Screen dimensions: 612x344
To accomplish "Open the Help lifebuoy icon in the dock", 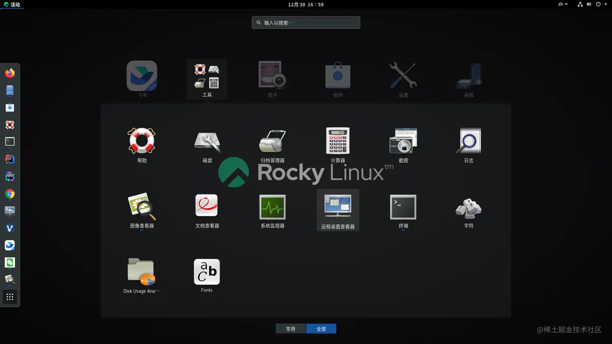I will coord(10,125).
